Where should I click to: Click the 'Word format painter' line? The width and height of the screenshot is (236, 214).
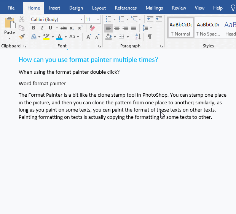coord(42,84)
